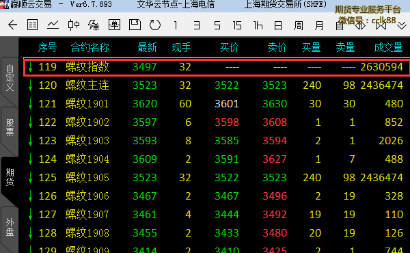
Task: Open the quote list view icon
Action: (32, 25)
